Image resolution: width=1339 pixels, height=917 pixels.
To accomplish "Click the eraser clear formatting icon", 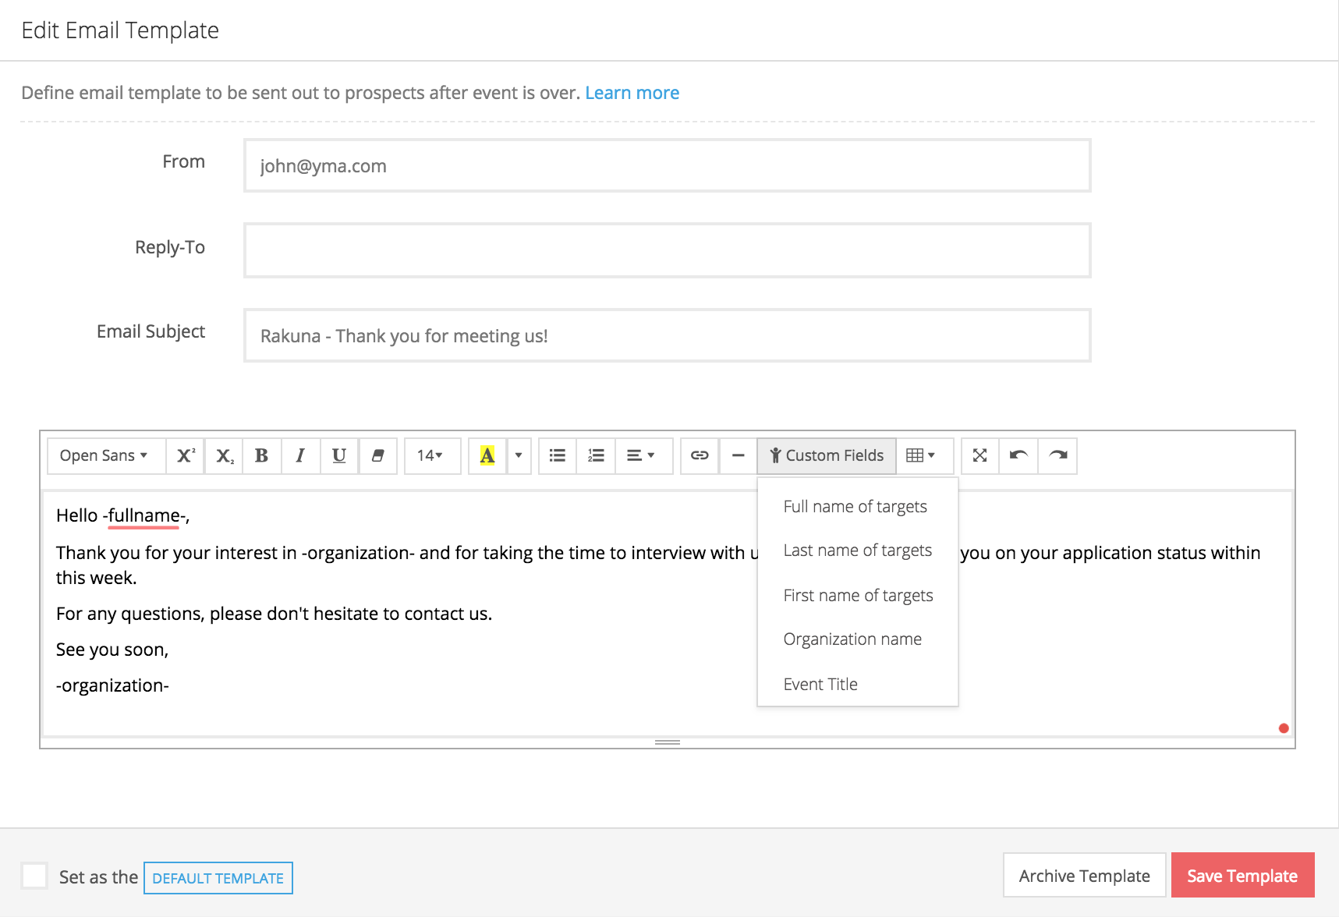I will pos(377,455).
